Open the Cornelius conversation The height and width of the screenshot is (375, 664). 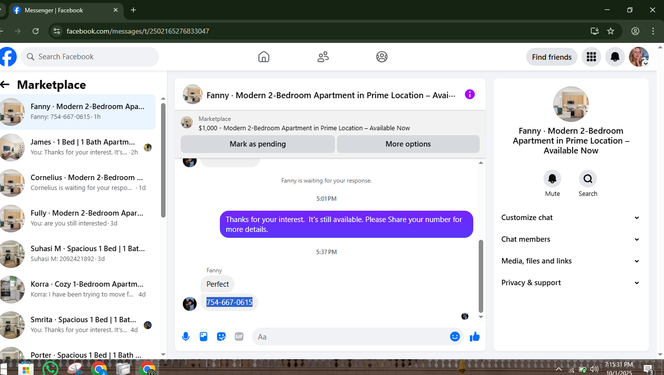(x=78, y=183)
